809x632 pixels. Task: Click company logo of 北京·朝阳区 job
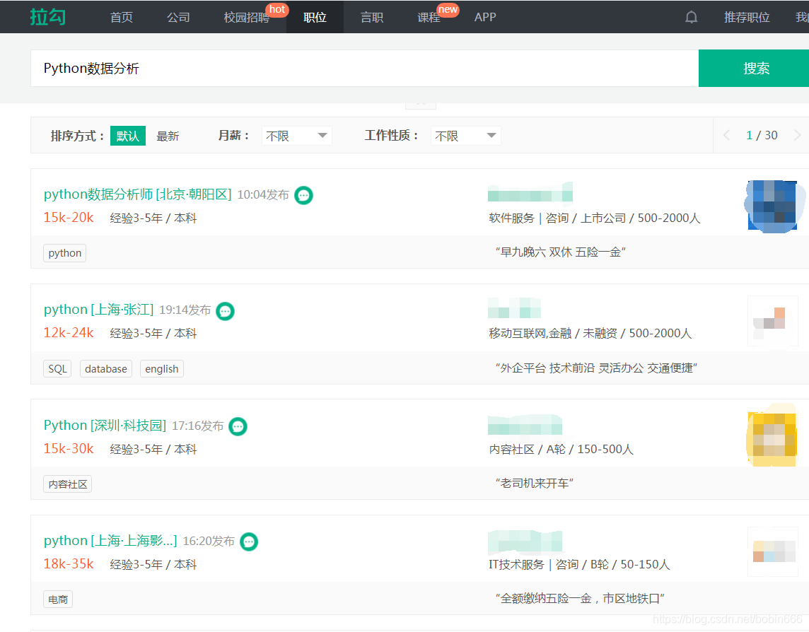click(774, 205)
